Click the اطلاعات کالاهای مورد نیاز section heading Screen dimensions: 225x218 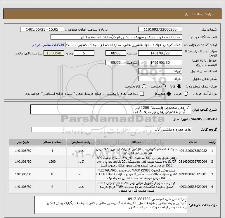[195, 119]
